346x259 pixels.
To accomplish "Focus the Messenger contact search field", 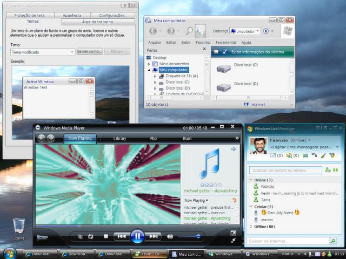I will pyautogui.click(x=285, y=171).
